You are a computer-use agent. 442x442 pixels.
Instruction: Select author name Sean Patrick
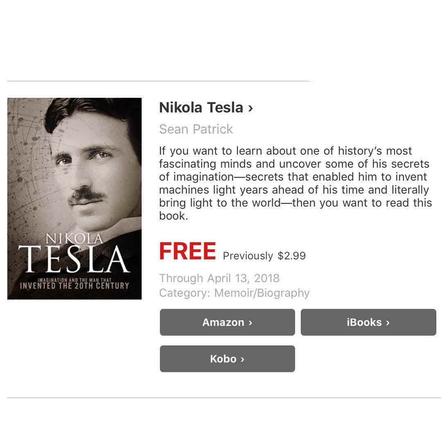(x=196, y=129)
